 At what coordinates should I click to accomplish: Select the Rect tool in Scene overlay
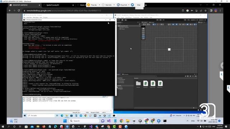(143, 37)
